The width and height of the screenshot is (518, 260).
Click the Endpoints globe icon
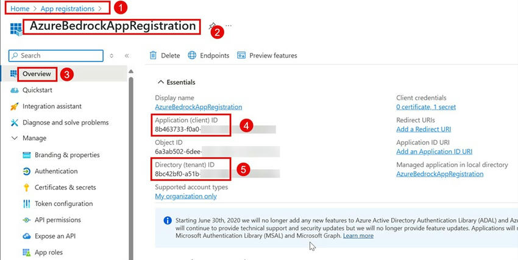coord(192,55)
